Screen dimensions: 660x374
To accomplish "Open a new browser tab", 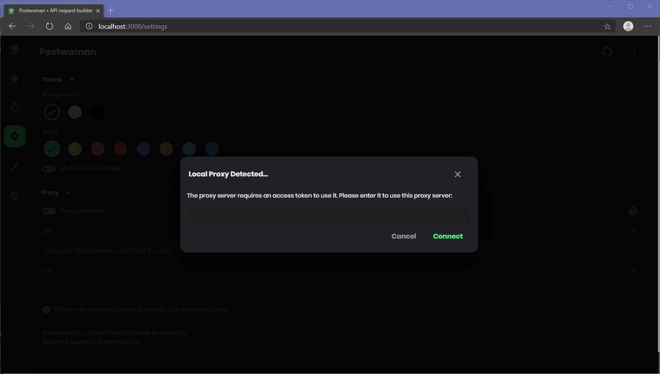I will point(111,11).
